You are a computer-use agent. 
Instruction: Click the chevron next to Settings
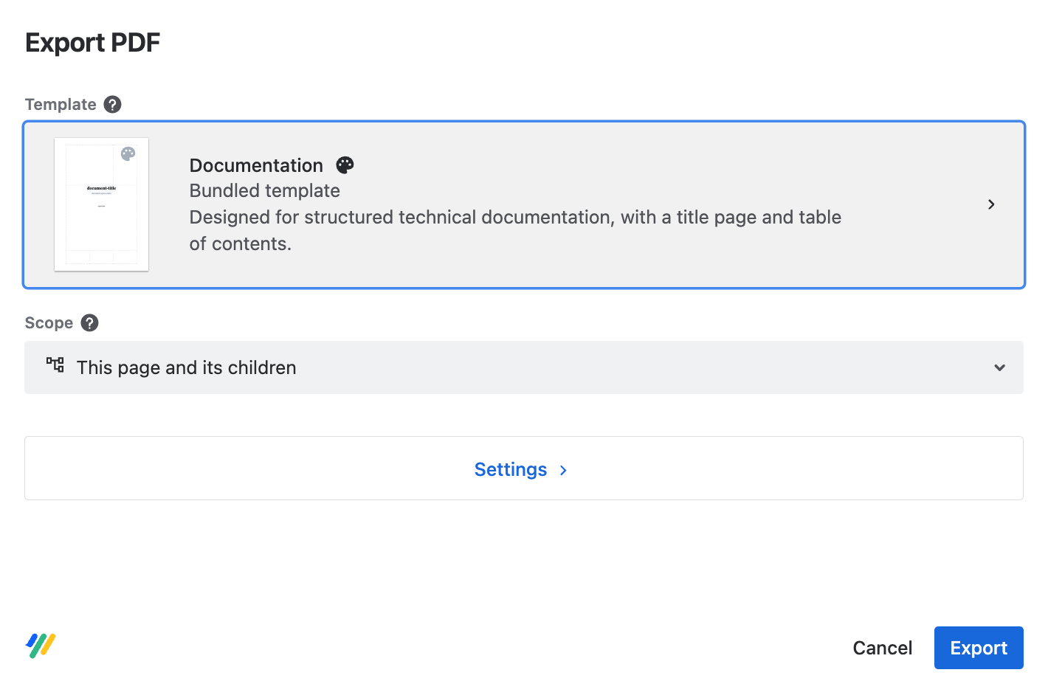click(x=564, y=471)
